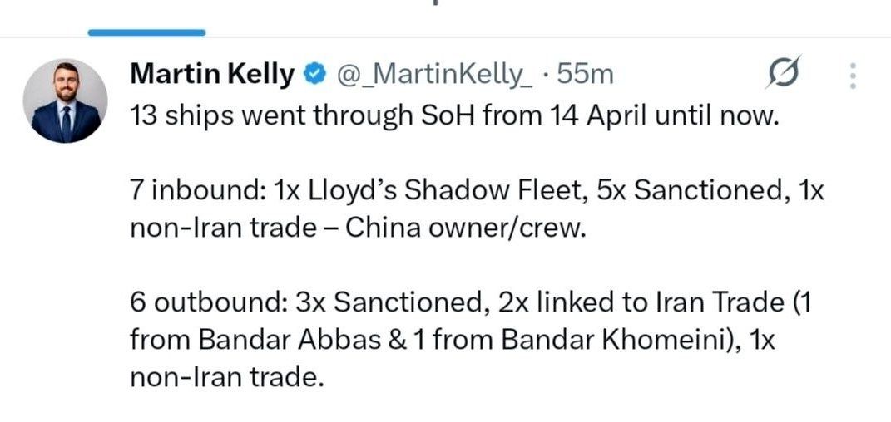Click the Martin Kelly display name

tap(212, 75)
